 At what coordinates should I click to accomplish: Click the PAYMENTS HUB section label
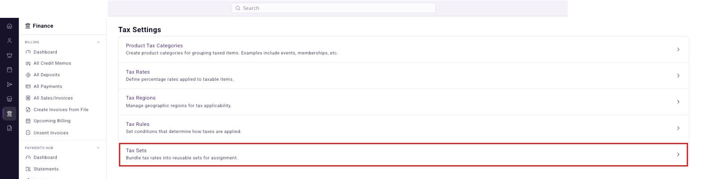(38, 148)
